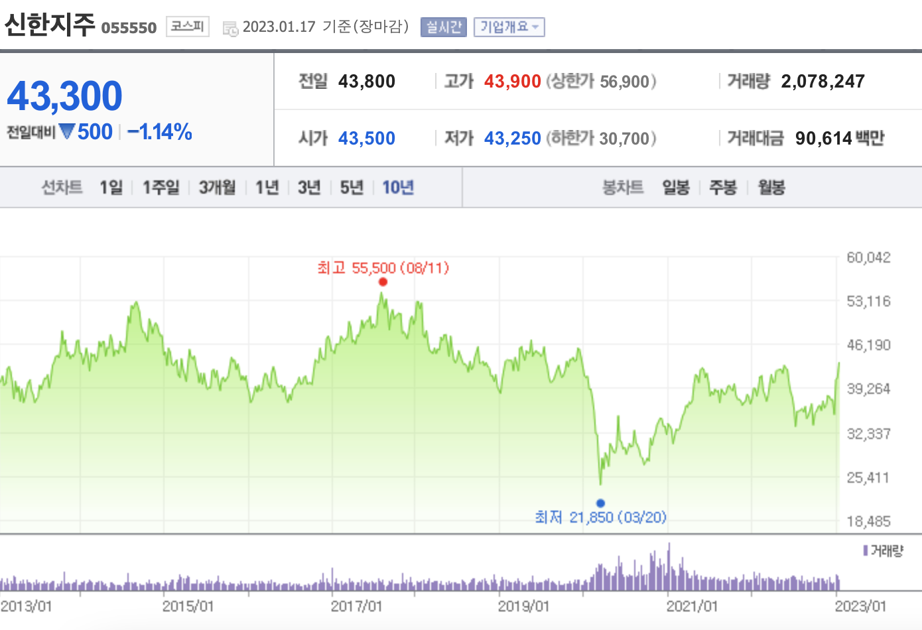This screenshot has height=630, width=922.
Task: Click the red dot marking the 최고 peak
Action: tap(383, 282)
